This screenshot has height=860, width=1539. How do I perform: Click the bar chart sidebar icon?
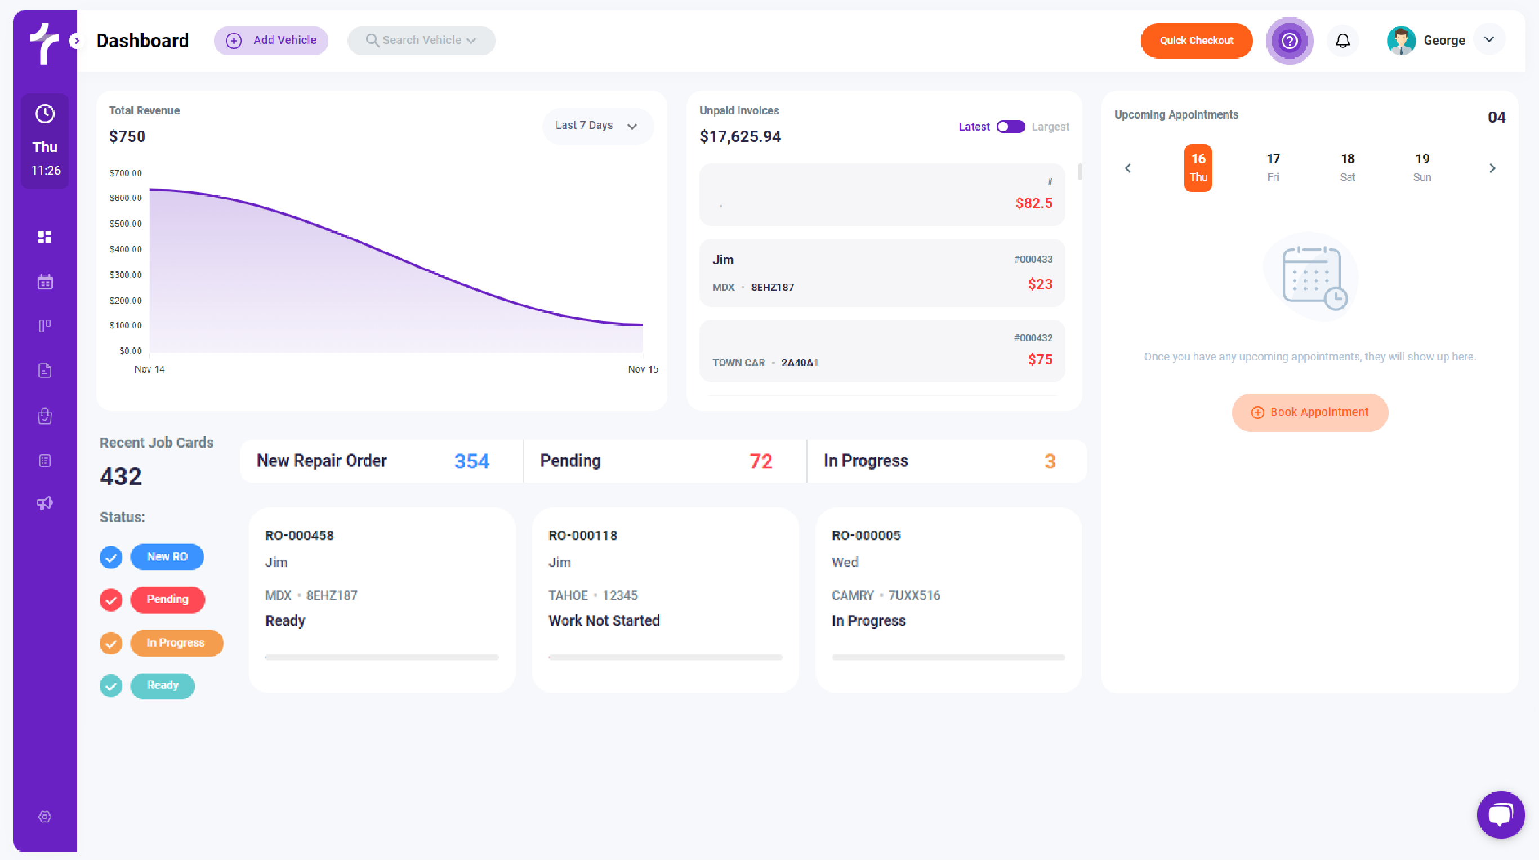(x=44, y=324)
